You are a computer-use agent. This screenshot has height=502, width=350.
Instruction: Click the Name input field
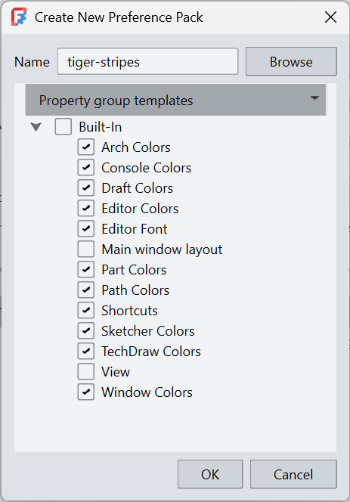147,61
